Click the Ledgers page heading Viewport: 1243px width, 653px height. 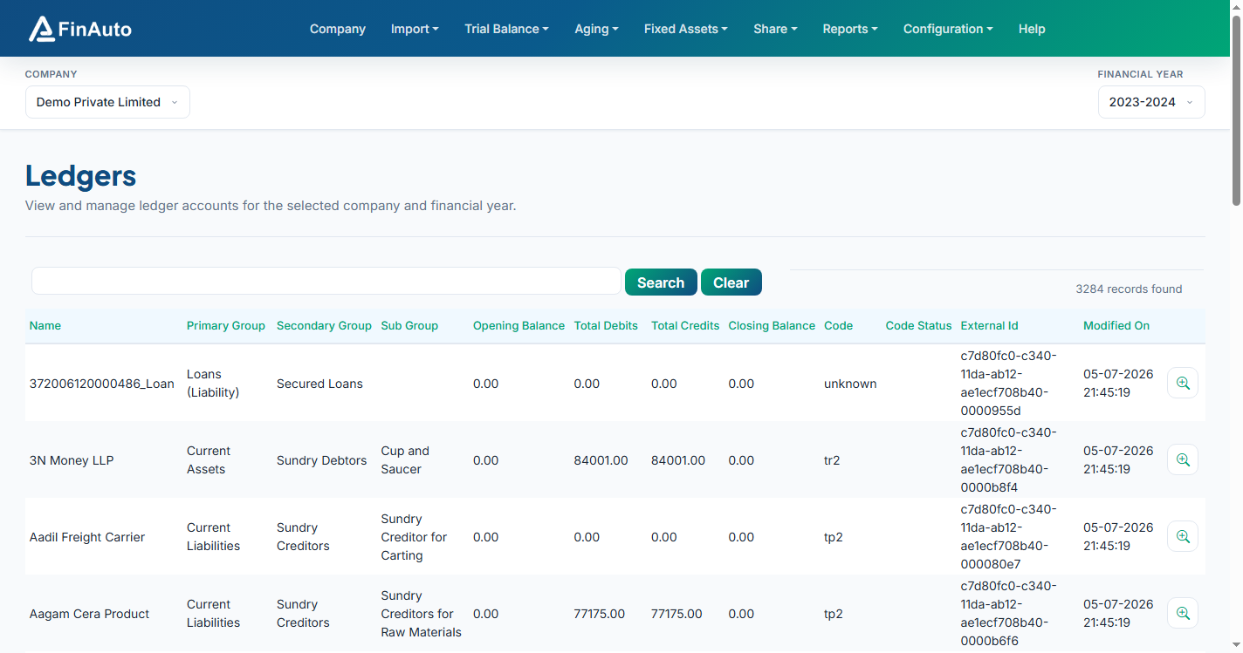click(80, 176)
